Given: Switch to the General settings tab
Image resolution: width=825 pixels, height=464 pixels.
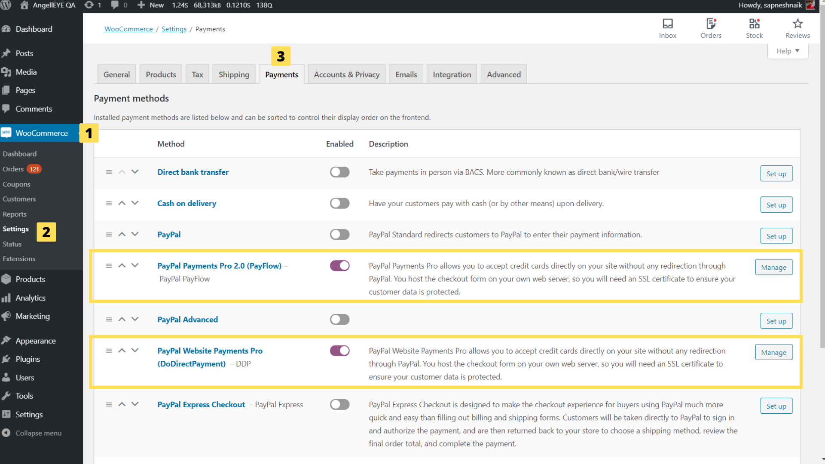Looking at the screenshot, I should [116, 74].
